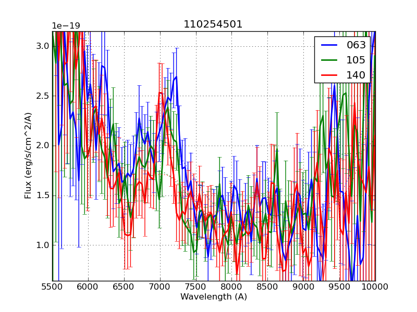The height and width of the screenshot is (312, 417).
Task: Click the plot title 110254501
Action: [x=213, y=24]
